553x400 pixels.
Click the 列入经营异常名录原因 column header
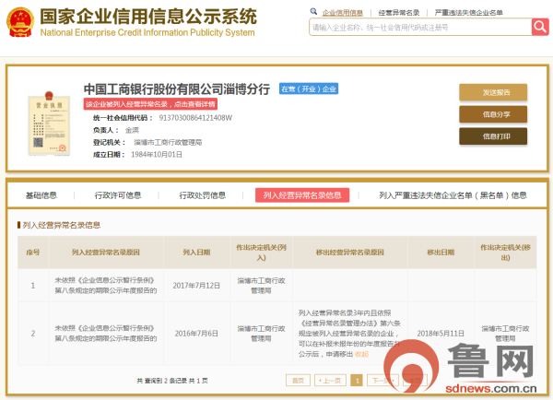(106, 253)
